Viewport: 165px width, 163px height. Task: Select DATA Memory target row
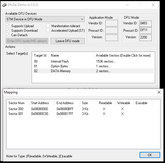[94, 71]
